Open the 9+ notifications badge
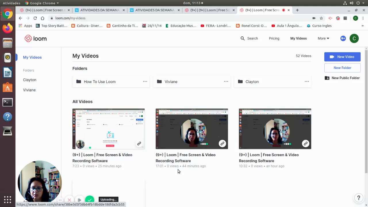Viewport: 368px width, 207px height. tap(343, 38)
